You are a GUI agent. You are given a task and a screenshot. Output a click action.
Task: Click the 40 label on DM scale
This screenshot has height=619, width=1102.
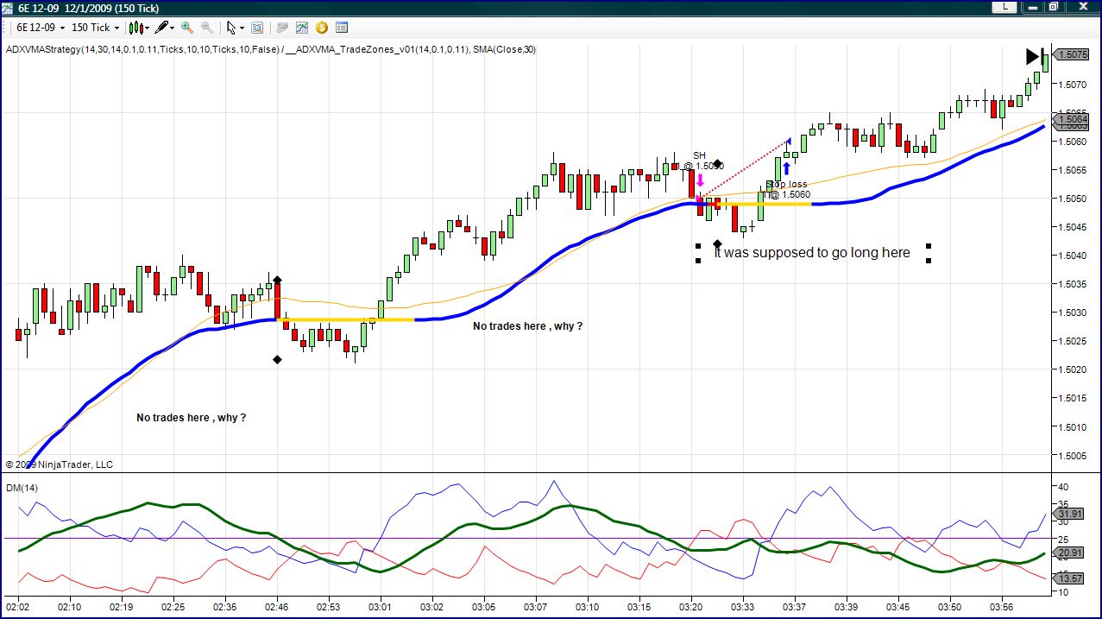(x=1063, y=487)
